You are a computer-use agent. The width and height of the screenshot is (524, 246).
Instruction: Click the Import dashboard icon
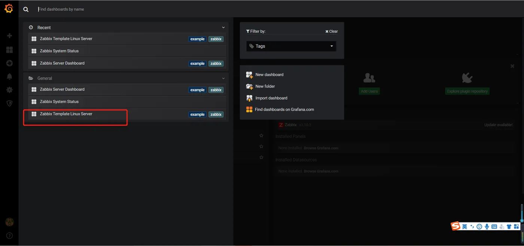249,98
